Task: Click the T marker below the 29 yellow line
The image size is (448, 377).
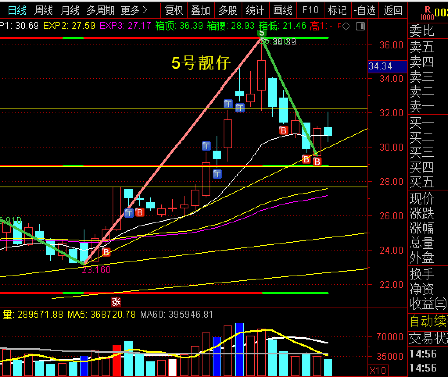Action: pyautogui.click(x=217, y=174)
